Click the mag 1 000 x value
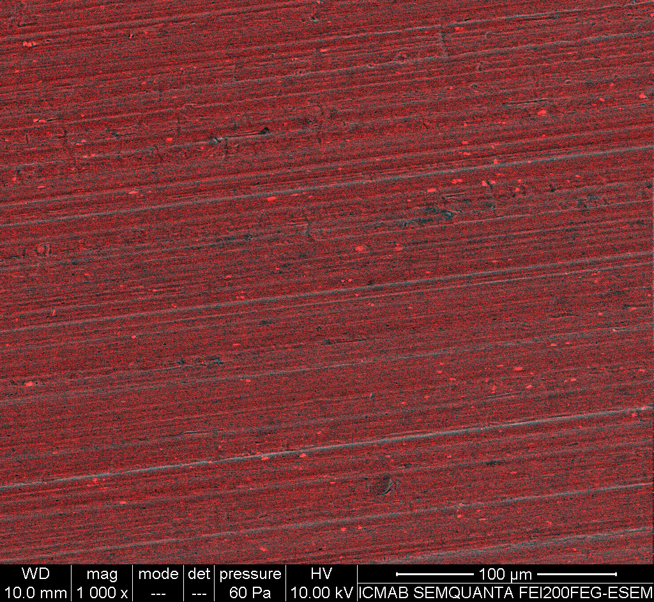This screenshot has height=602, width=654. (102, 592)
